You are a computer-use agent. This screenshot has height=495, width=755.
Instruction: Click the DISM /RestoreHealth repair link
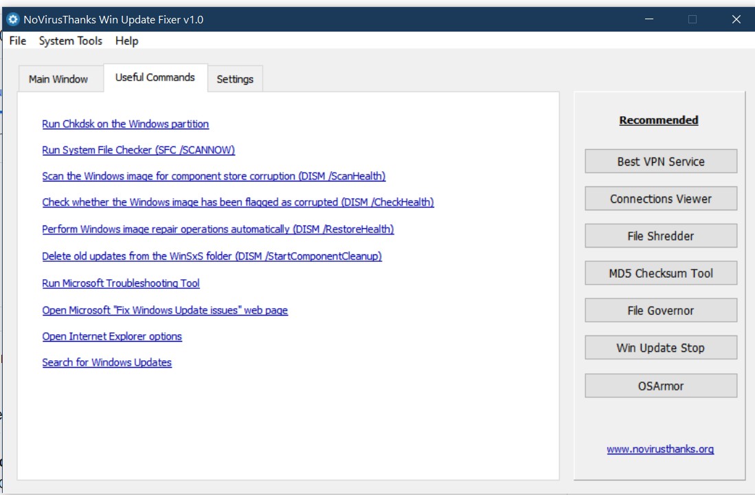tap(218, 229)
